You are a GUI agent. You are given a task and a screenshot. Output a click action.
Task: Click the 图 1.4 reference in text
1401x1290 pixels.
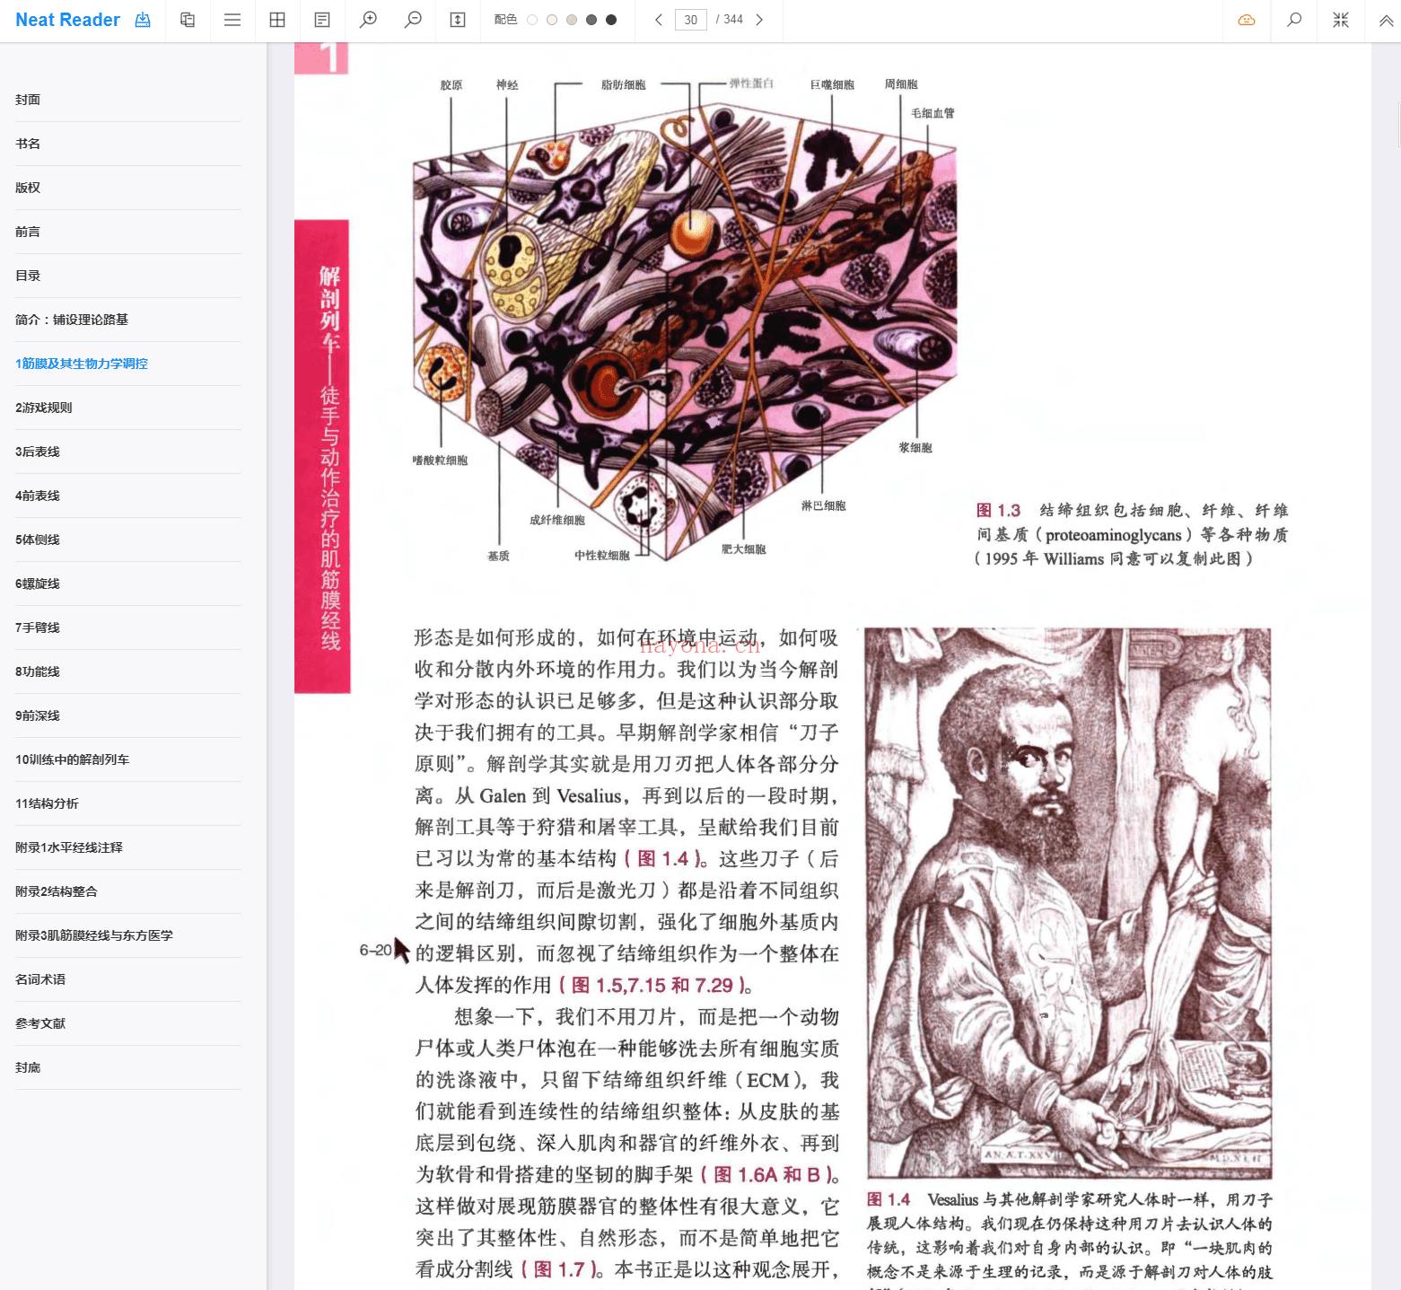click(662, 859)
